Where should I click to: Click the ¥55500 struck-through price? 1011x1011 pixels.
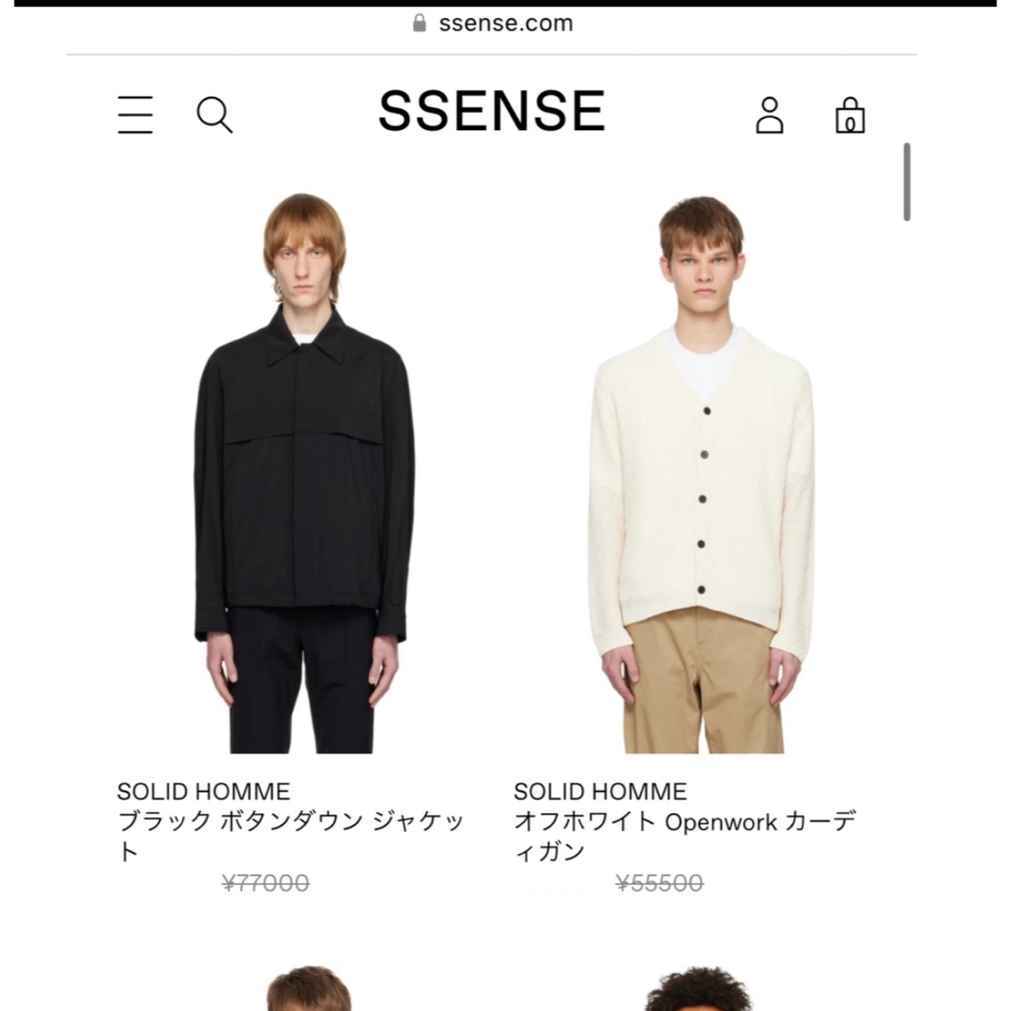660,883
